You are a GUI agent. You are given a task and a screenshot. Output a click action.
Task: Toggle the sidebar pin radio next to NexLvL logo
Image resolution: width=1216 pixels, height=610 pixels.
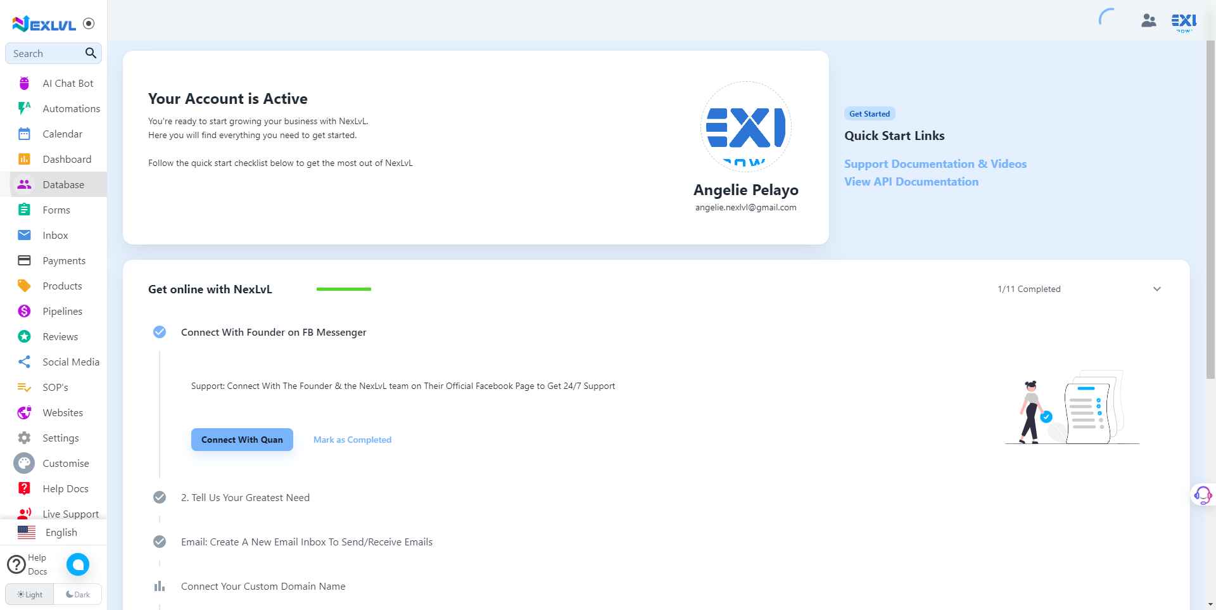[89, 23]
